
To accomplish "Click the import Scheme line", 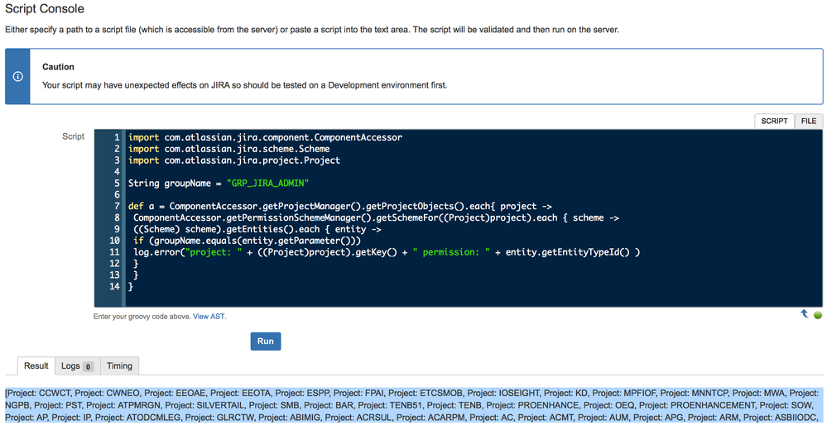I will coord(229,149).
